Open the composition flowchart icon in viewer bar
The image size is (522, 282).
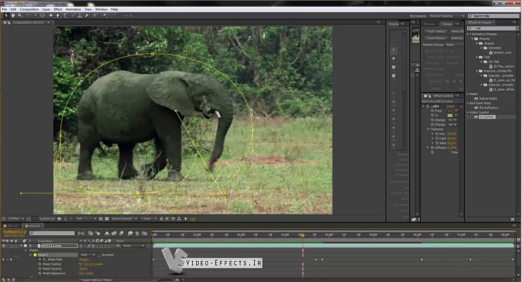pos(179,219)
